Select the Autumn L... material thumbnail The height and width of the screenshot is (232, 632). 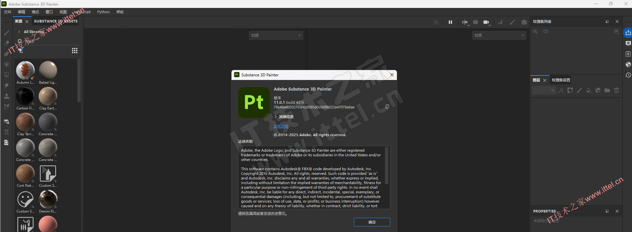coord(25,70)
